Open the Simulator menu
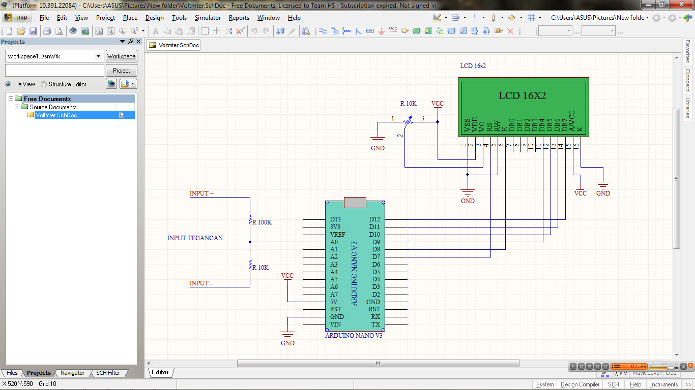 coord(208,17)
